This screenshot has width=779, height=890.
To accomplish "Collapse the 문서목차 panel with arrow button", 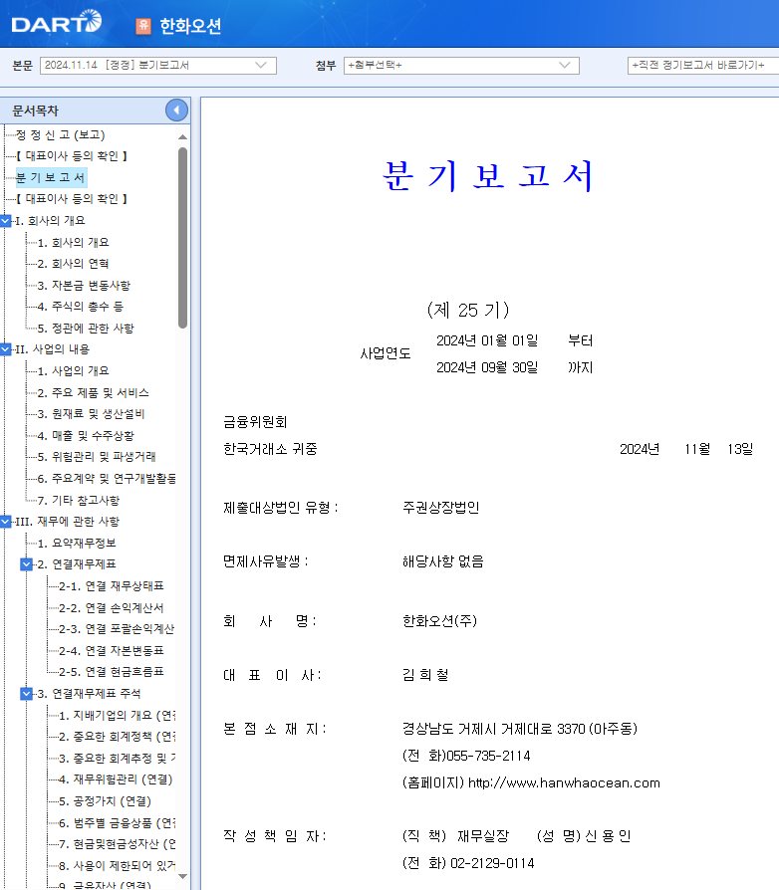I will coord(176,111).
